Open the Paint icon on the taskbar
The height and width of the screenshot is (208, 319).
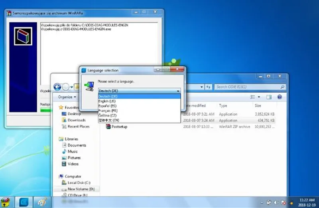coord(42,202)
